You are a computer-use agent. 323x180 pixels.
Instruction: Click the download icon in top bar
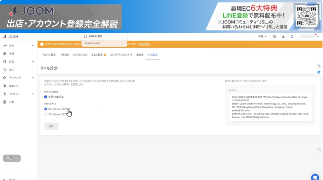283,37
